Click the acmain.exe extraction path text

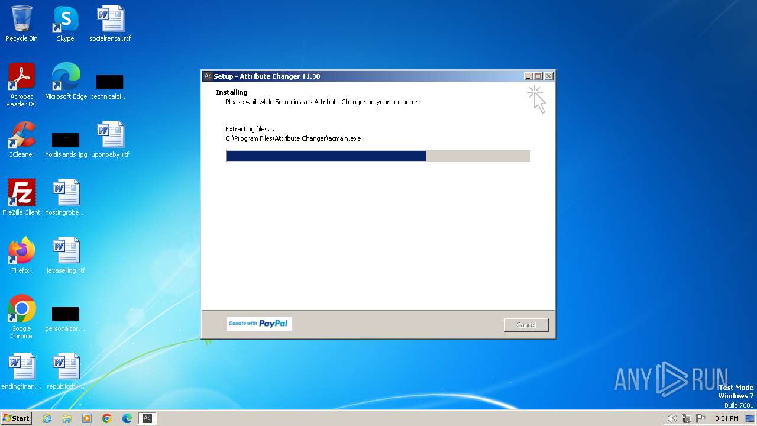click(x=293, y=138)
